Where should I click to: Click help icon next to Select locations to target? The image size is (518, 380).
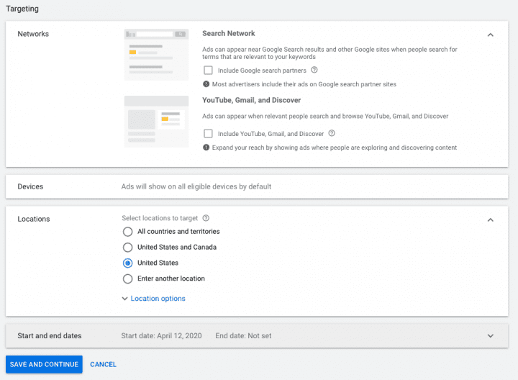coord(206,218)
